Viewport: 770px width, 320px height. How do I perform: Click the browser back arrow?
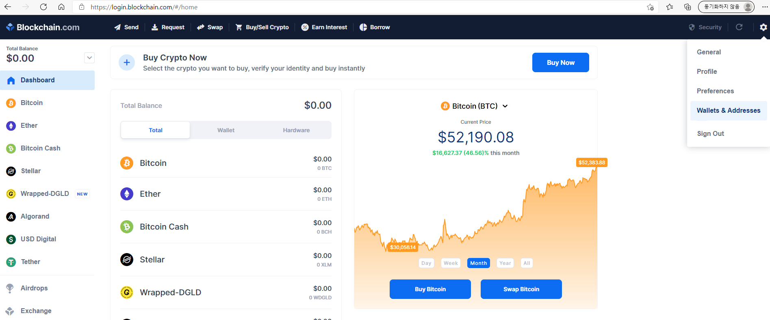coord(8,7)
